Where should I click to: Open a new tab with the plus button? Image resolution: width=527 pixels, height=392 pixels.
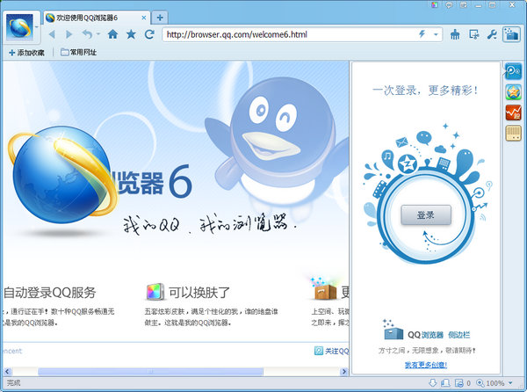[160, 18]
